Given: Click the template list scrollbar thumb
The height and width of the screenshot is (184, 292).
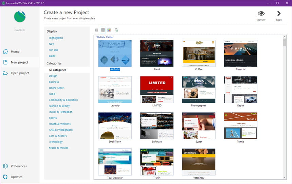Looking at the screenshot, I should coord(285,42).
